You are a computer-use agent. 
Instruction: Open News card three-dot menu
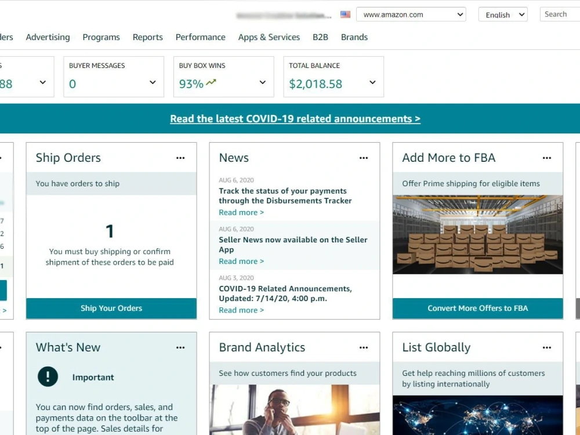click(x=364, y=158)
